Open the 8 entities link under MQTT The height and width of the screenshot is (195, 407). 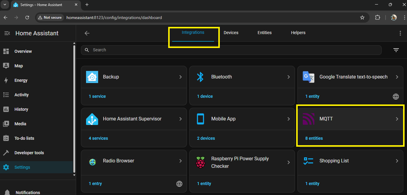(314, 138)
